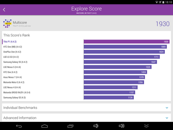The width and height of the screenshot is (173, 130).
Task: Tap the bar showing score 1525
Action: (x=118, y=67)
